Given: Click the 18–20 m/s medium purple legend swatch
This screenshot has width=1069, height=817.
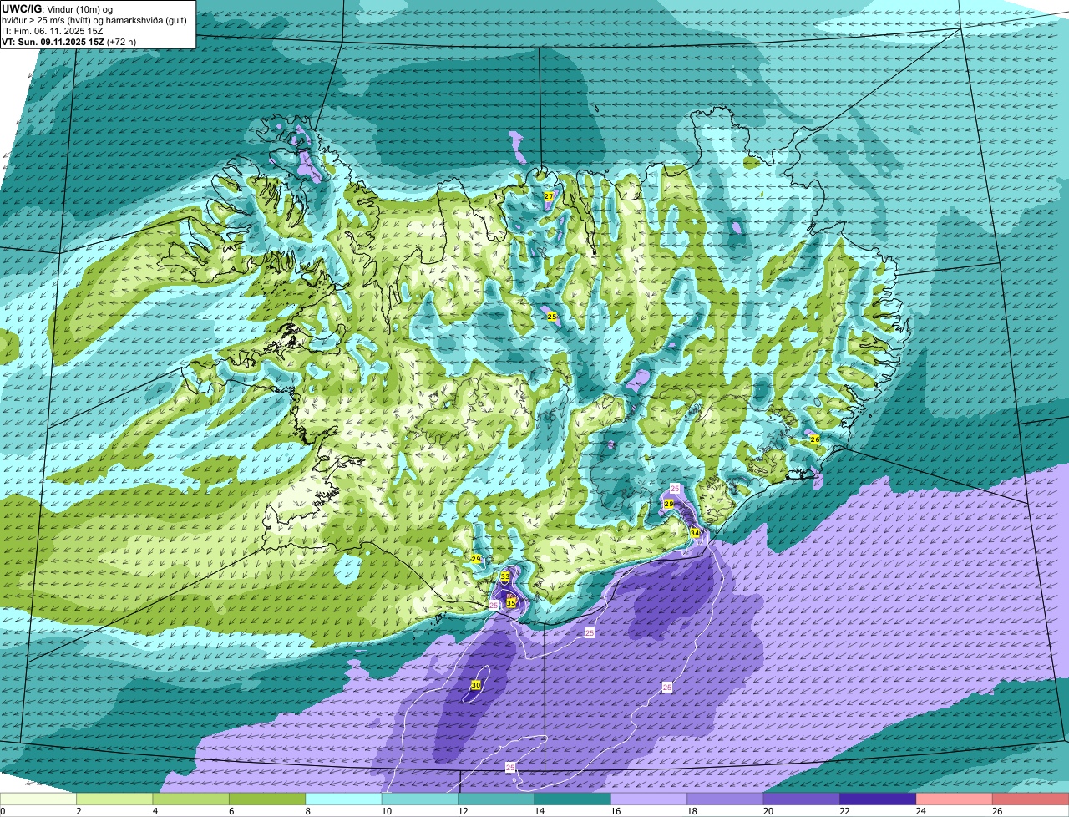Looking at the screenshot, I should [x=726, y=799].
